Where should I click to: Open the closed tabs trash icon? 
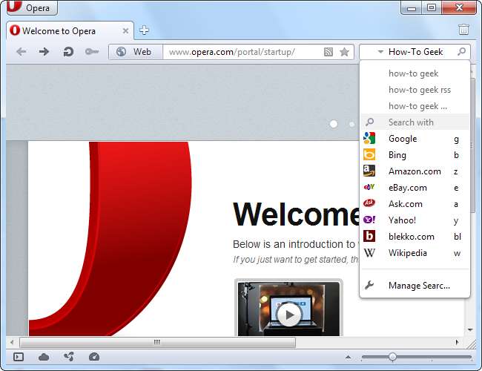coord(463,30)
